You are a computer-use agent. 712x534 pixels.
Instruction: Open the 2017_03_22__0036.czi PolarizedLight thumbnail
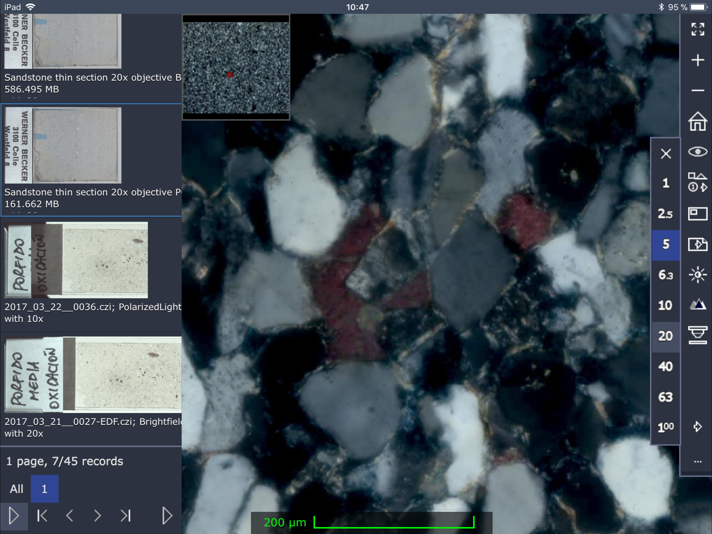[76, 260]
